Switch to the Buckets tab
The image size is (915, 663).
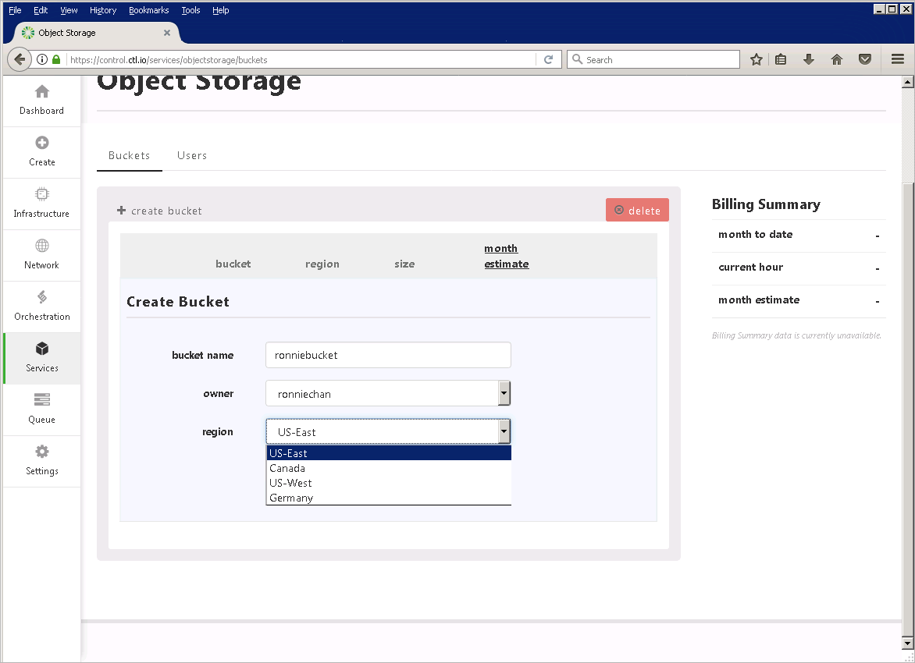[130, 156]
